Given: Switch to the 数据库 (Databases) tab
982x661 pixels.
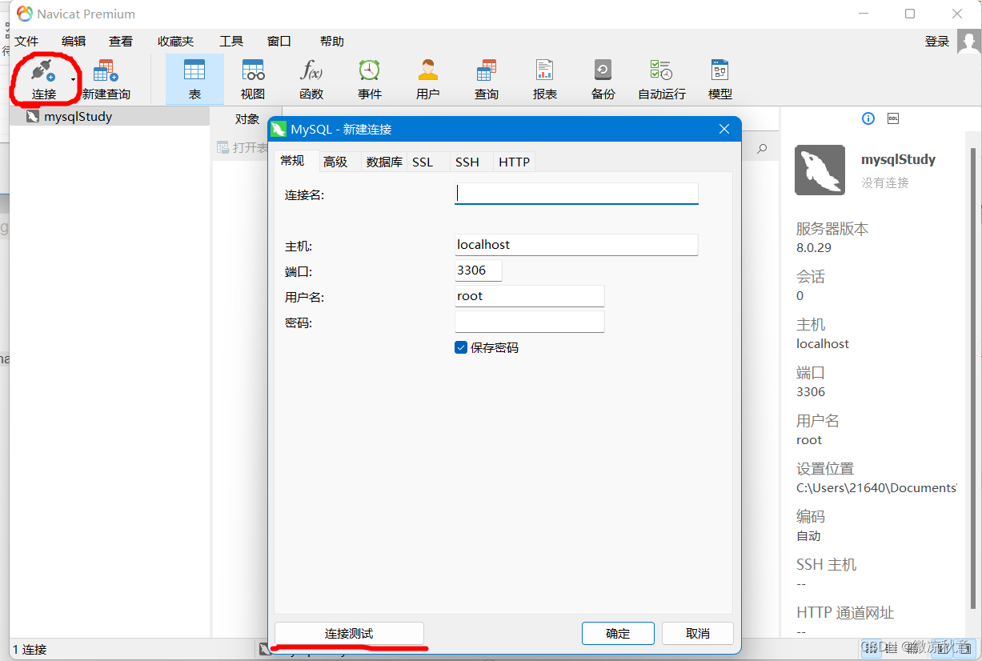Looking at the screenshot, I should point(384,162).
